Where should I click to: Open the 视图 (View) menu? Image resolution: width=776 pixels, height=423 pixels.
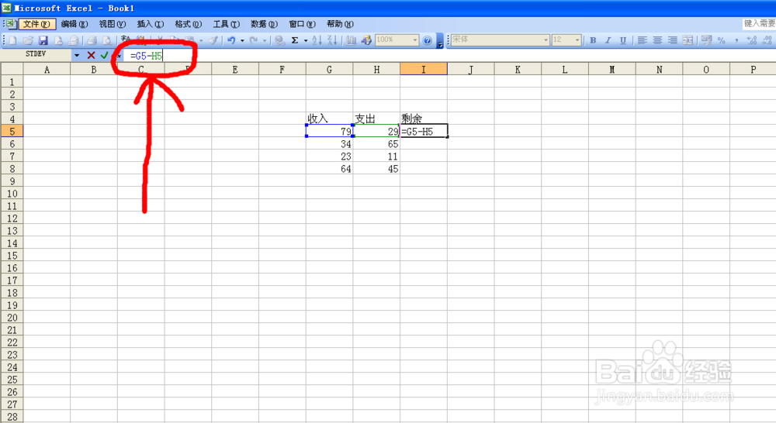[x=113, y=24]
